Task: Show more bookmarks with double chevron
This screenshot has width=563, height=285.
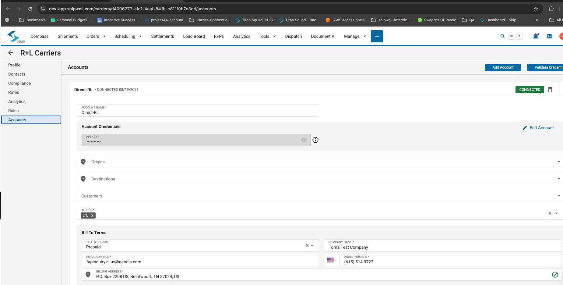Action: click(537, 20)
